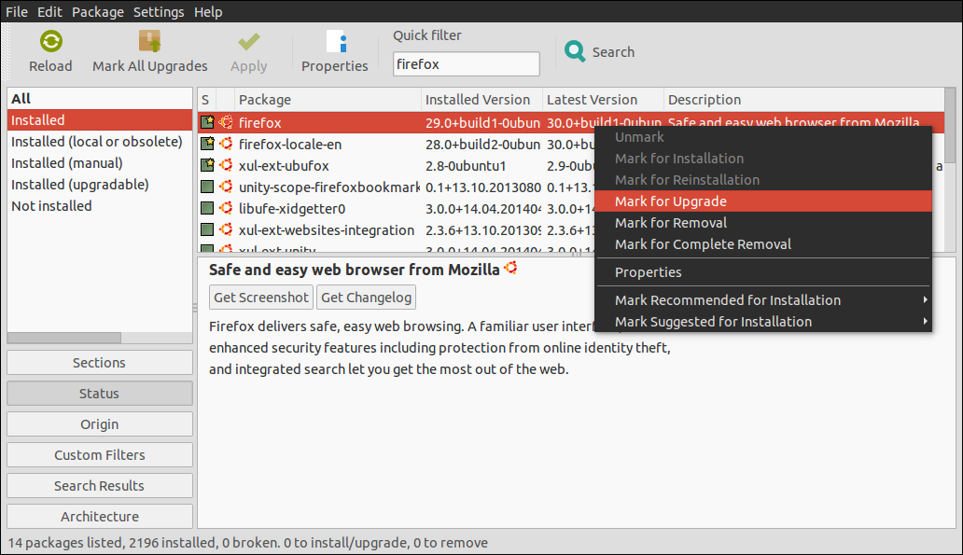Click the Ubuntu icon beside xul-ext-websites-integration

[226, 229]
